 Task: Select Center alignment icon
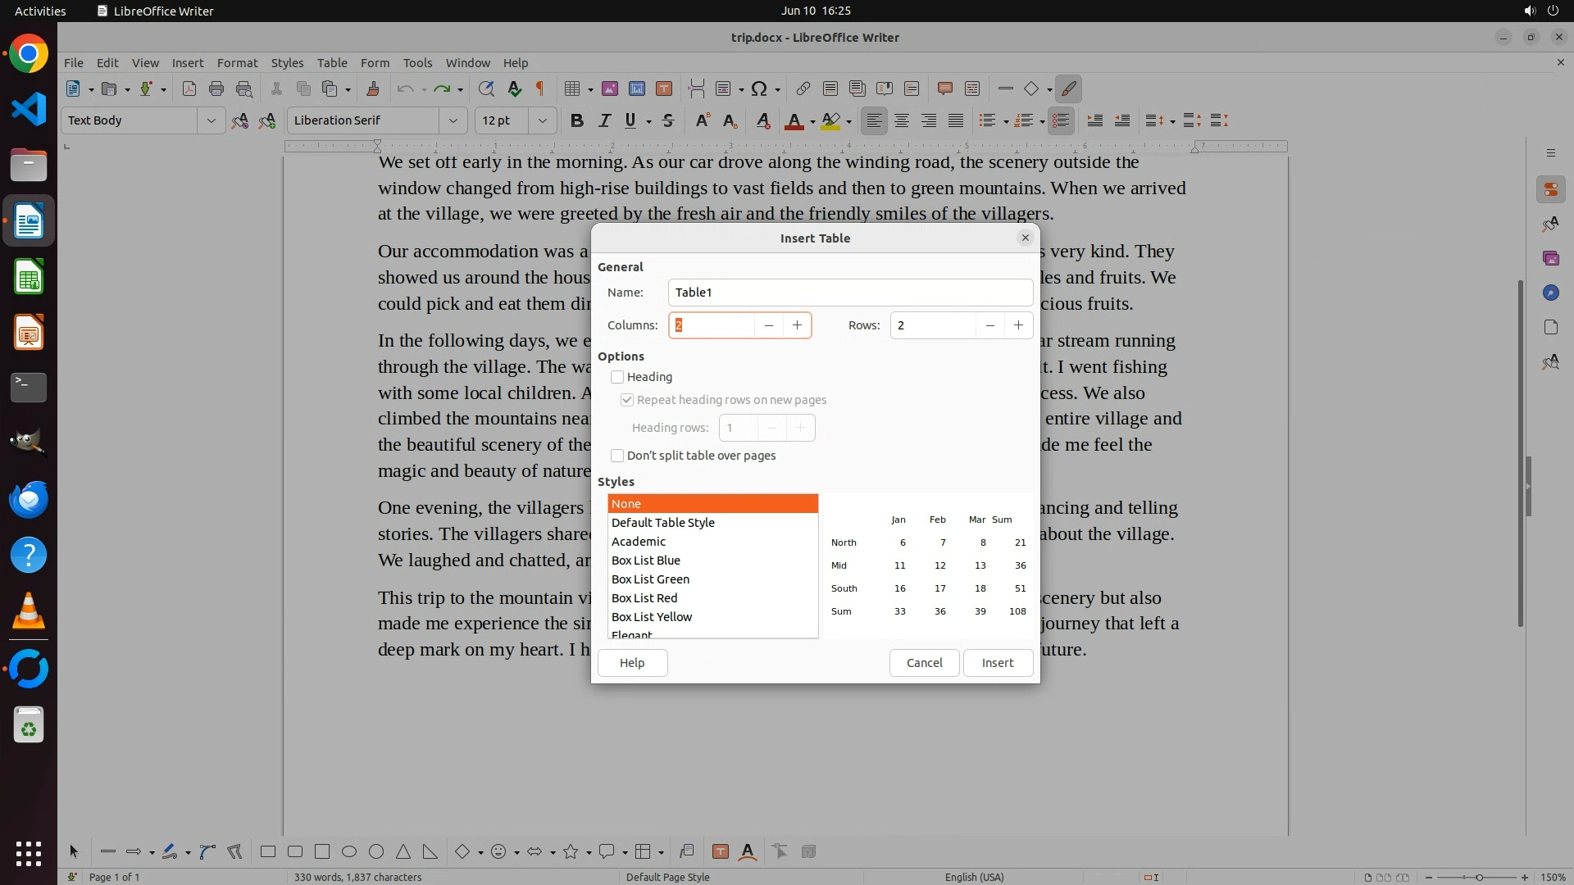(x=902, y=120)
